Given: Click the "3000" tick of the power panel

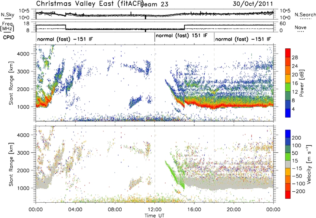Looking at the screenshot, I should coord(23,72).
